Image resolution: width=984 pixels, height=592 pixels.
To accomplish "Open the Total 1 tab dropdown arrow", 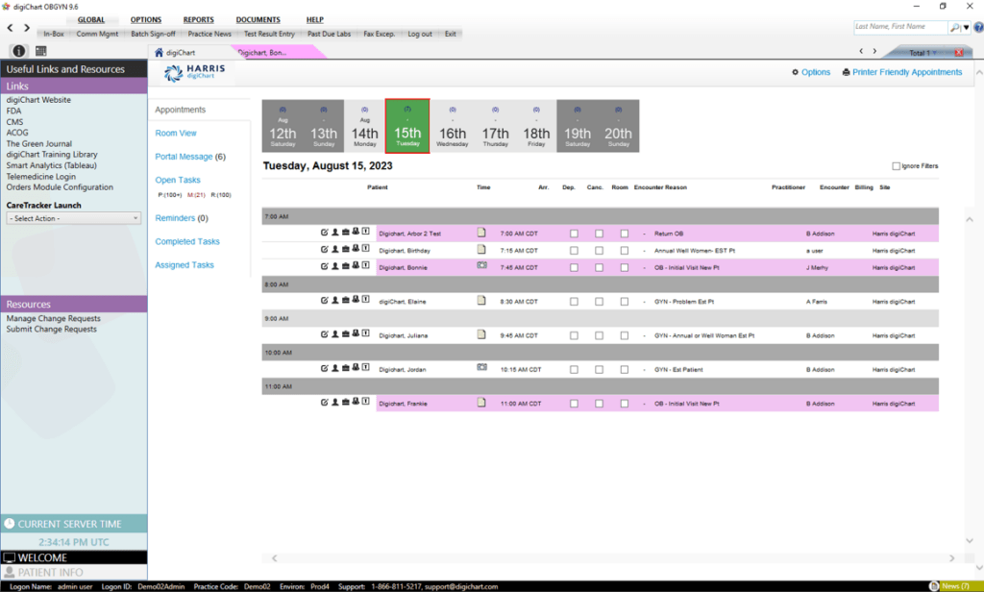I will point(935,54).
